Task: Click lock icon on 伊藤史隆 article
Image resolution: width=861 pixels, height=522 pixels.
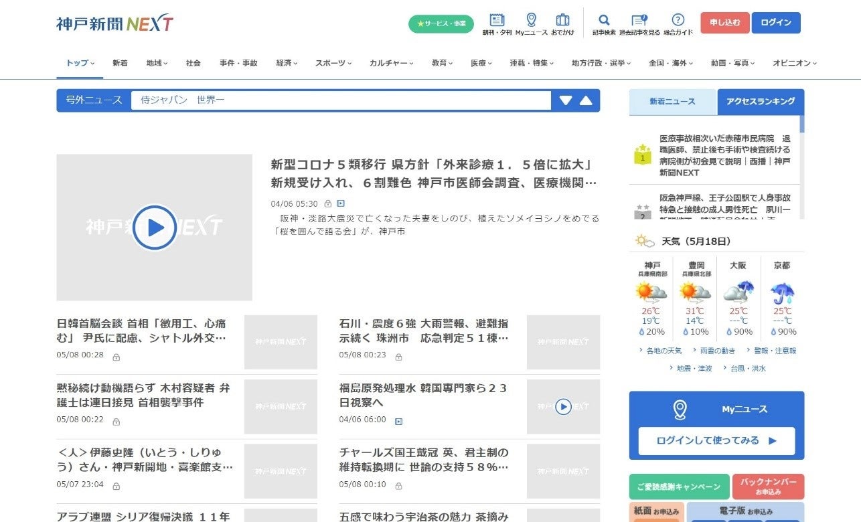Action: click(x=116, y=487)
